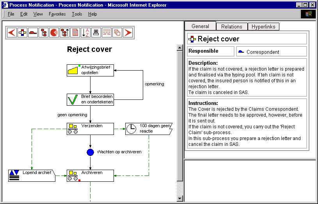Viewport: 318px width, 204px height.
Task: Open the Favorites menu
Action: click(57, 14)
